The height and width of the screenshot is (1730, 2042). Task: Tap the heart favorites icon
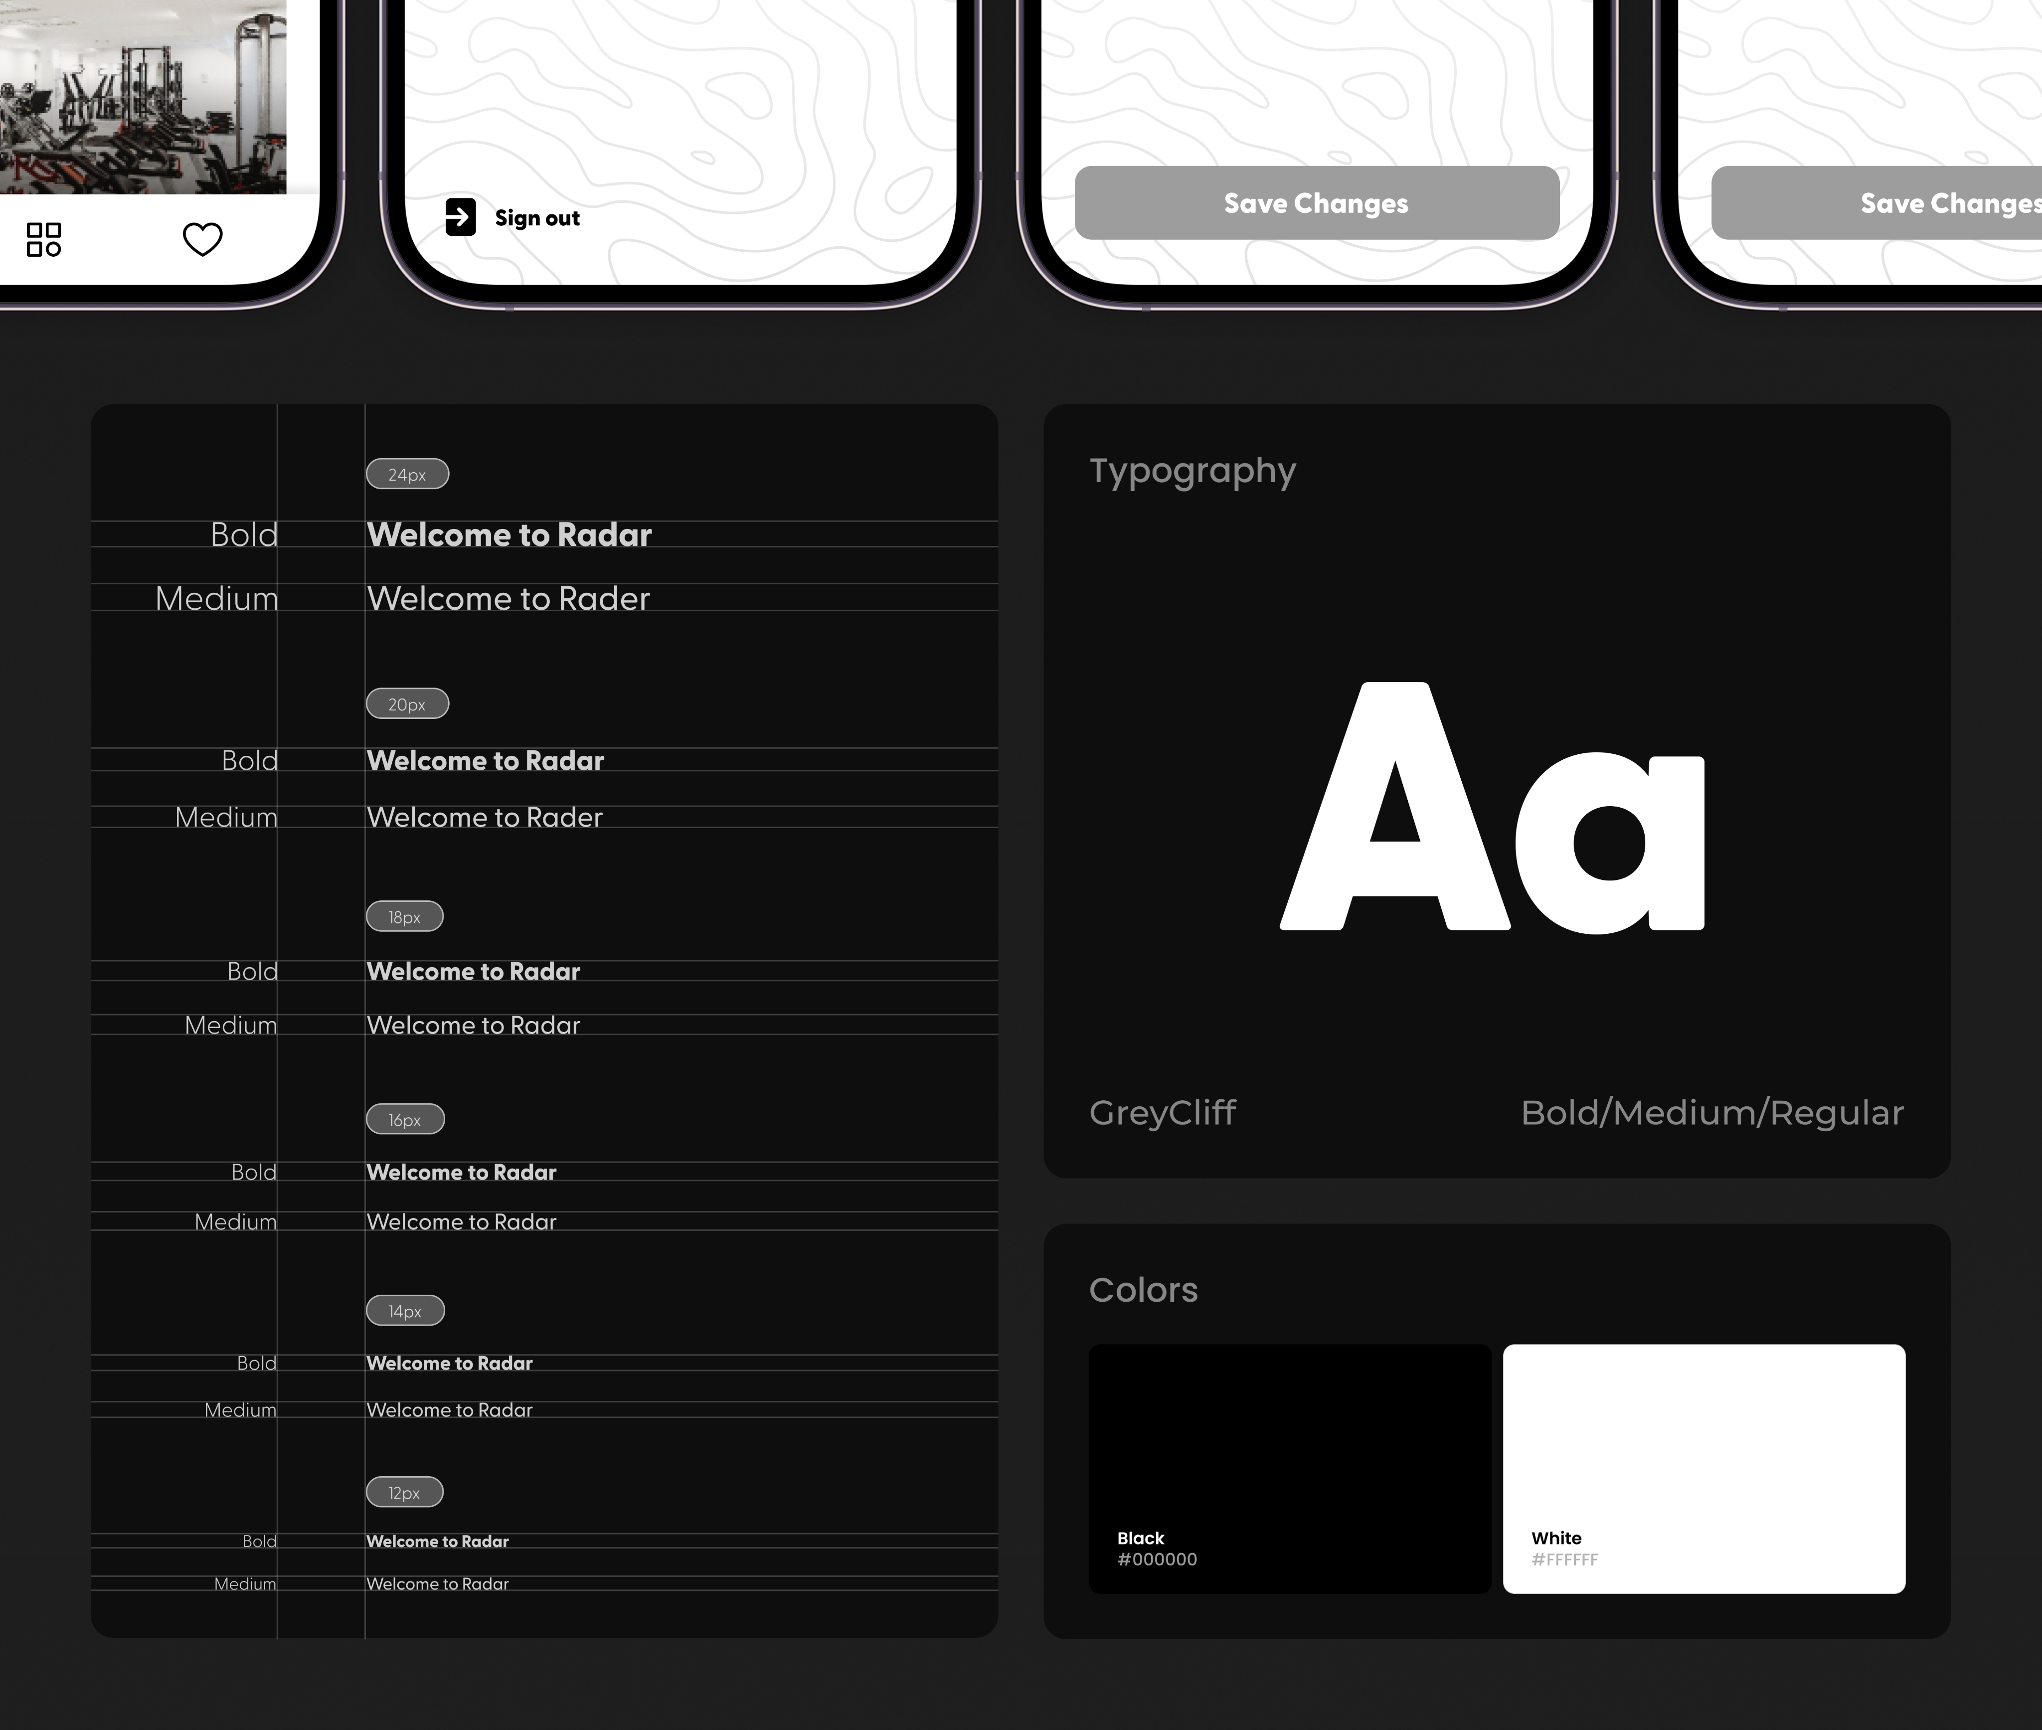pyautogui.click(x=203, y=239)
